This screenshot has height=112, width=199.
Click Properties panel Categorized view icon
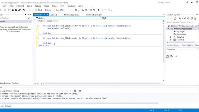coord(168,56)
